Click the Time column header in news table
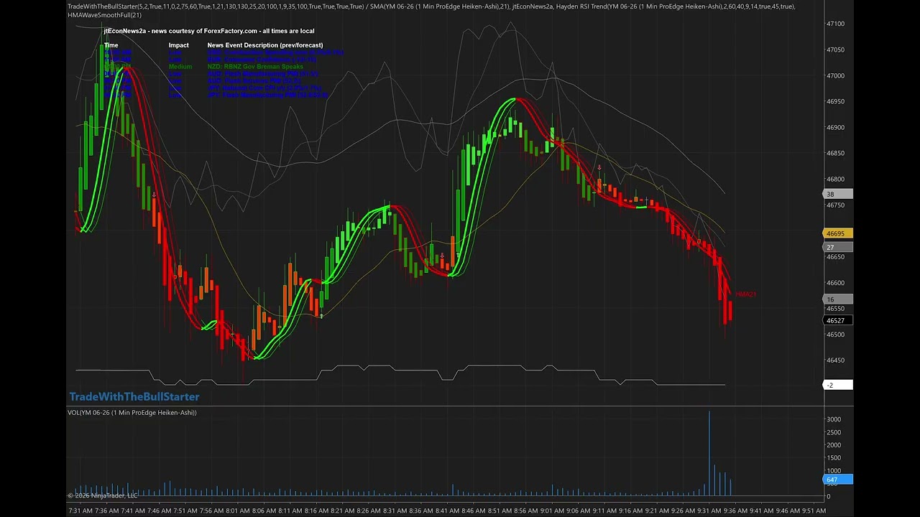 coord(111,45)
